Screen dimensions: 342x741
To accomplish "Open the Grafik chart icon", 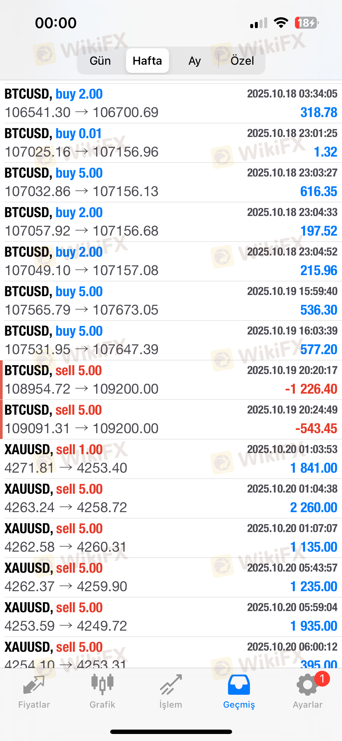I will pos(102,685).
